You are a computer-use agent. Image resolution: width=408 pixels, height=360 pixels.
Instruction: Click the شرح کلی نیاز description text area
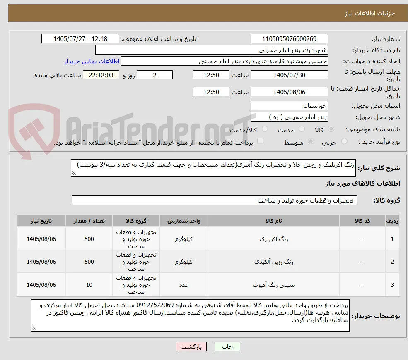[213, 168]
